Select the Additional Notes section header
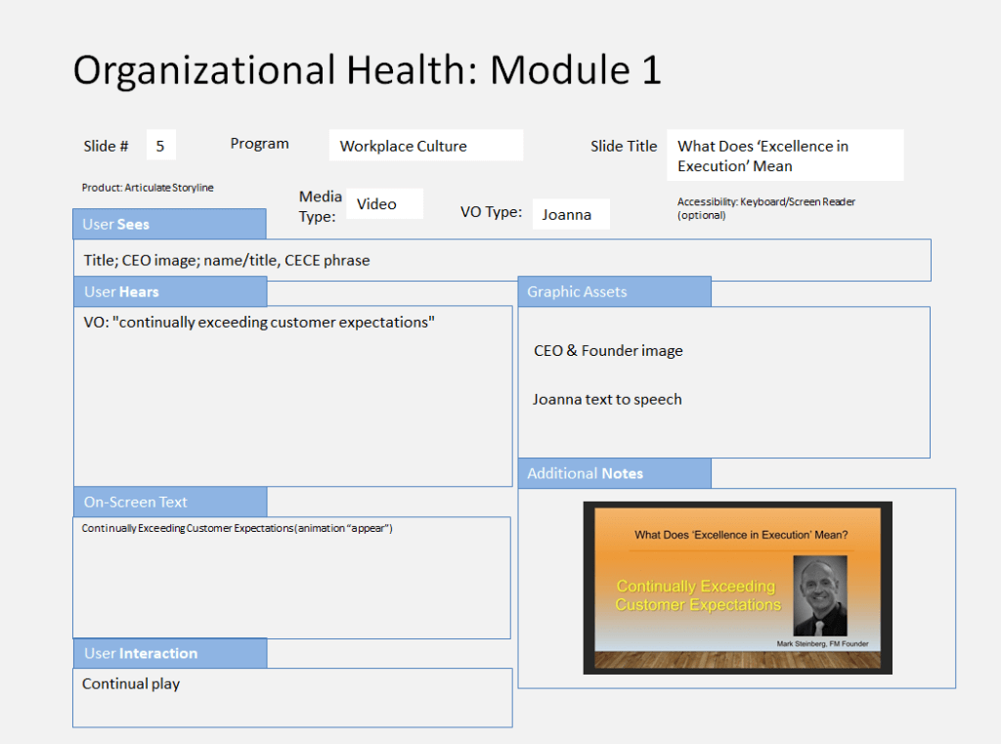Image resolution: width=1001 pixels, height=744 pixels. tap(614, 473)
